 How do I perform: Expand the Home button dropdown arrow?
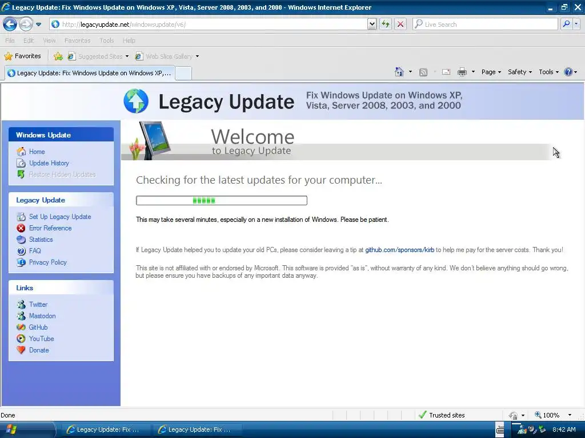pos(410,72)
